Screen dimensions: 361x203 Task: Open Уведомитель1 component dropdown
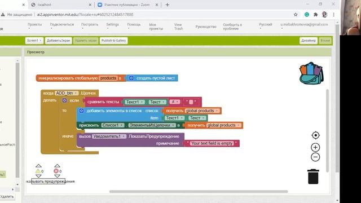(109, 136)
